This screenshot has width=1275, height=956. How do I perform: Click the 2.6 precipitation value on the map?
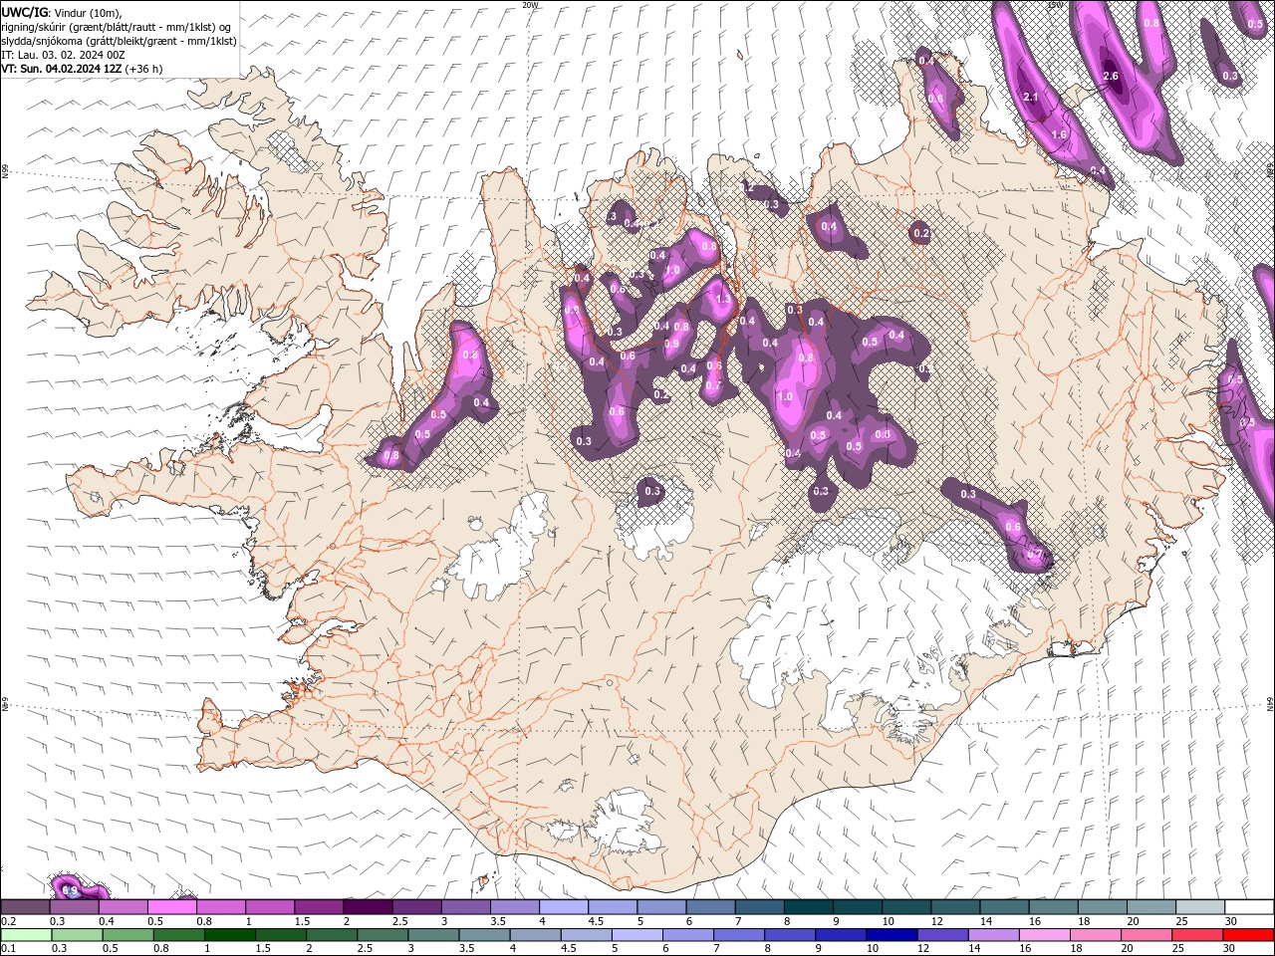1112,76
